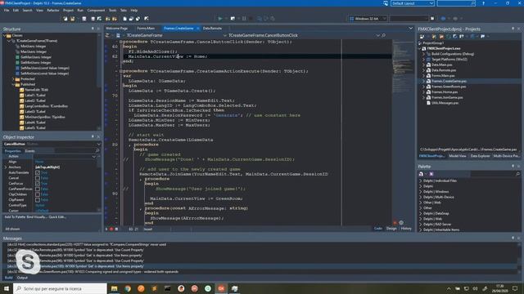Toggle the CanFocus property checkbox
The height and width of the screenshot is (294, 524).
[38, 184]
